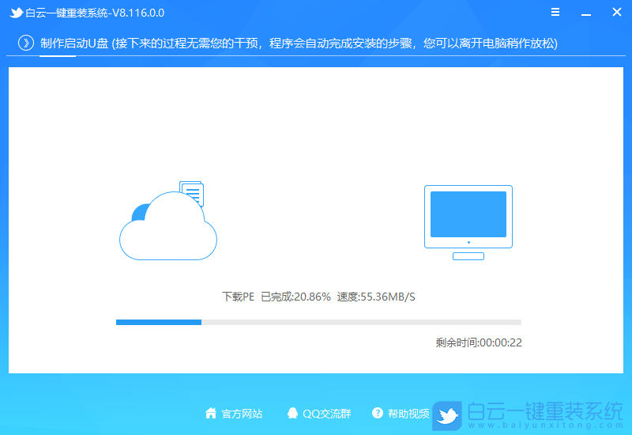The width and height of the screenshot is (632, 435).
Task: Click the 速度:55.36MB/S speed text
Action: 376,297
